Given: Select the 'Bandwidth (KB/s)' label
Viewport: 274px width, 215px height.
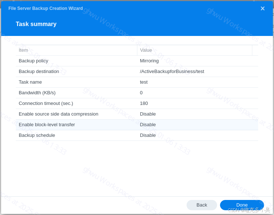Looking at the screenshot, I should 37,93.
